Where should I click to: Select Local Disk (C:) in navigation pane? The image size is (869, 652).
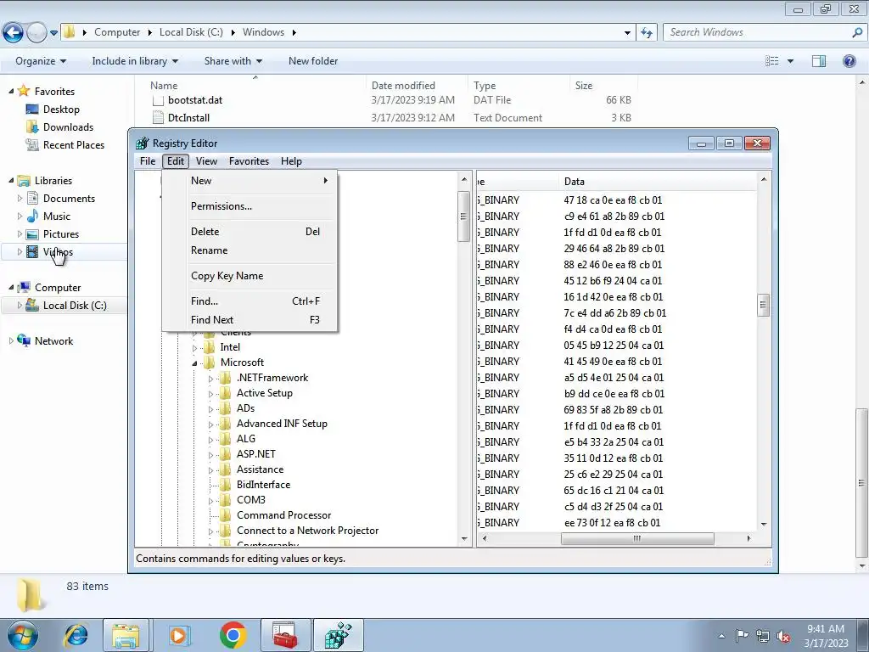(x=75, y=306)
